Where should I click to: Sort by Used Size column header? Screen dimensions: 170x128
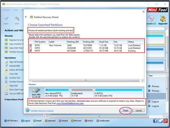point(106,42)
